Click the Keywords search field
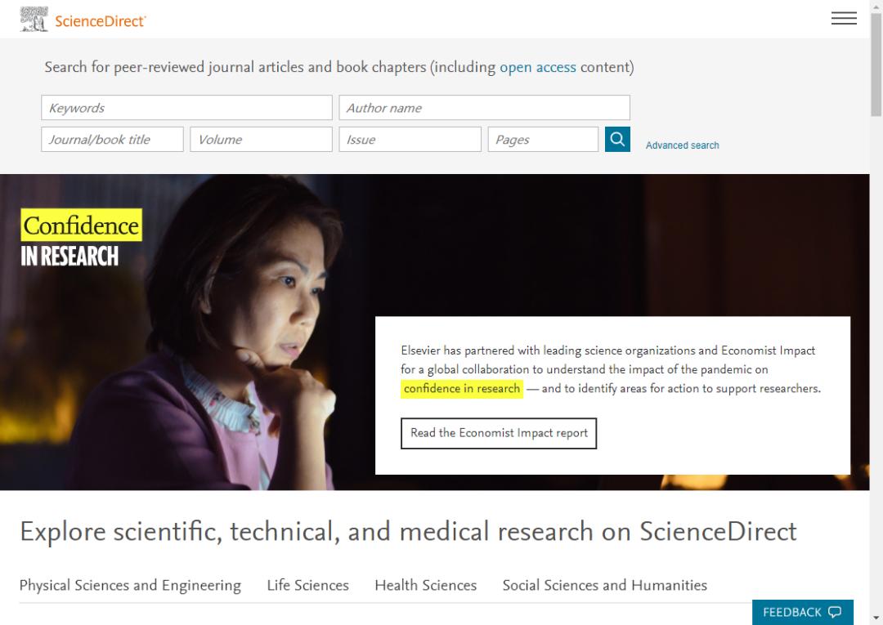The image size is (883, 625). pos(186,108)
